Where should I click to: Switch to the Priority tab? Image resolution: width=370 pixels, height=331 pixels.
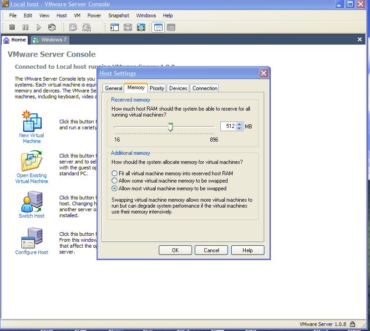pos(157,88)
